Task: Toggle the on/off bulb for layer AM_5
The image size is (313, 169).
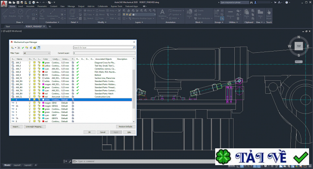Action: 30,62
